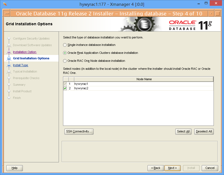Proceed with the Next button
224x175 pixels.
point(173,168)
